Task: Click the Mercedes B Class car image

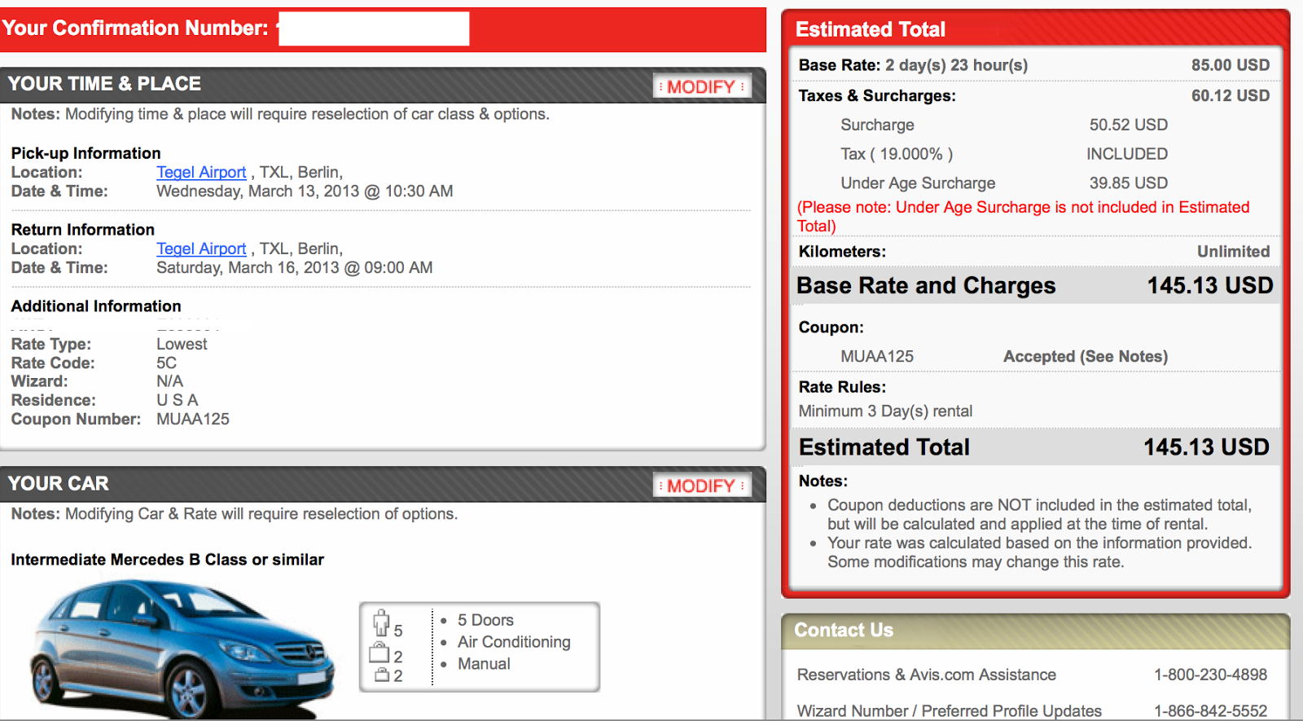Action: tap(182, 648)
